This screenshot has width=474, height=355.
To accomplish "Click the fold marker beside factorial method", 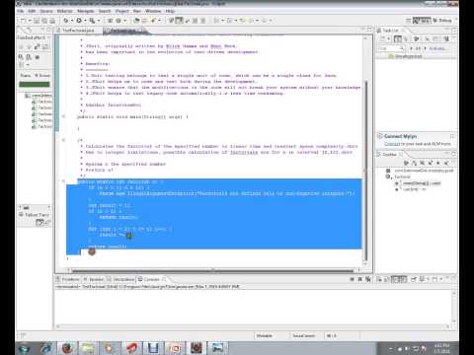I will point(64,181).
